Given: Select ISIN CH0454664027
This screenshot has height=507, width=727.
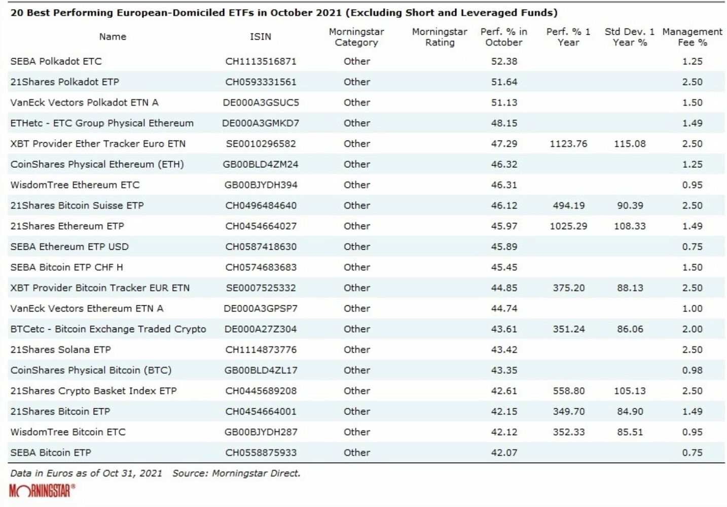Looking at the screenshot, I should [x=261, y=226].
